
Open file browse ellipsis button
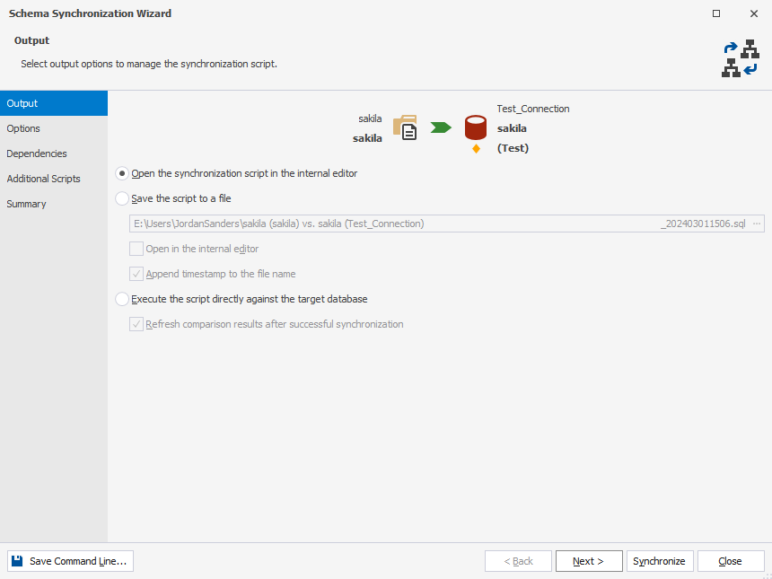coord(757,224)
